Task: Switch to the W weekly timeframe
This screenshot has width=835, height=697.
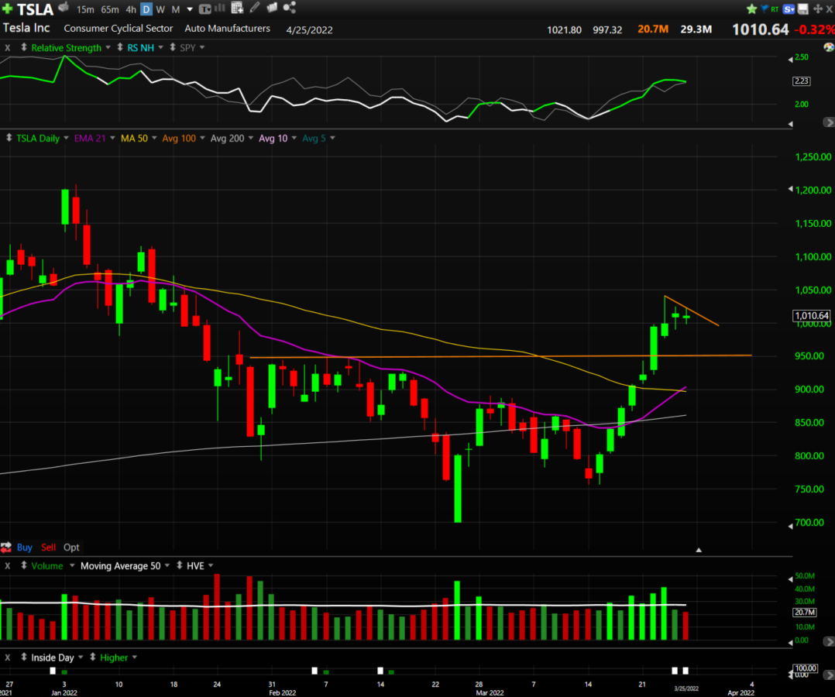Action: pos(160,9)
